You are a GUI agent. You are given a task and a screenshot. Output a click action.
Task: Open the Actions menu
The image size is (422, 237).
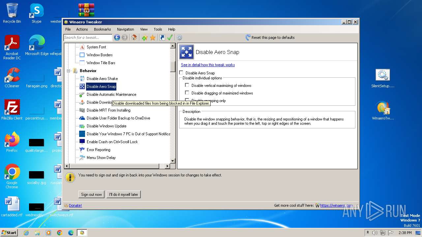82,29
